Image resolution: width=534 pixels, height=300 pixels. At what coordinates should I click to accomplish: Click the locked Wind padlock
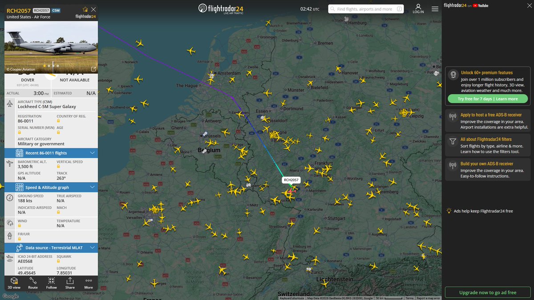[19, 226]
